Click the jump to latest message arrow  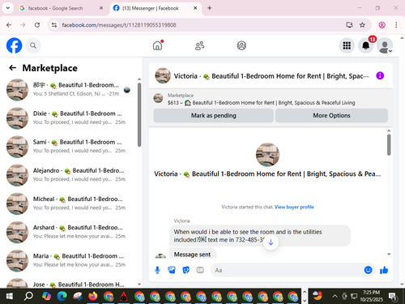tap(271, 242)
